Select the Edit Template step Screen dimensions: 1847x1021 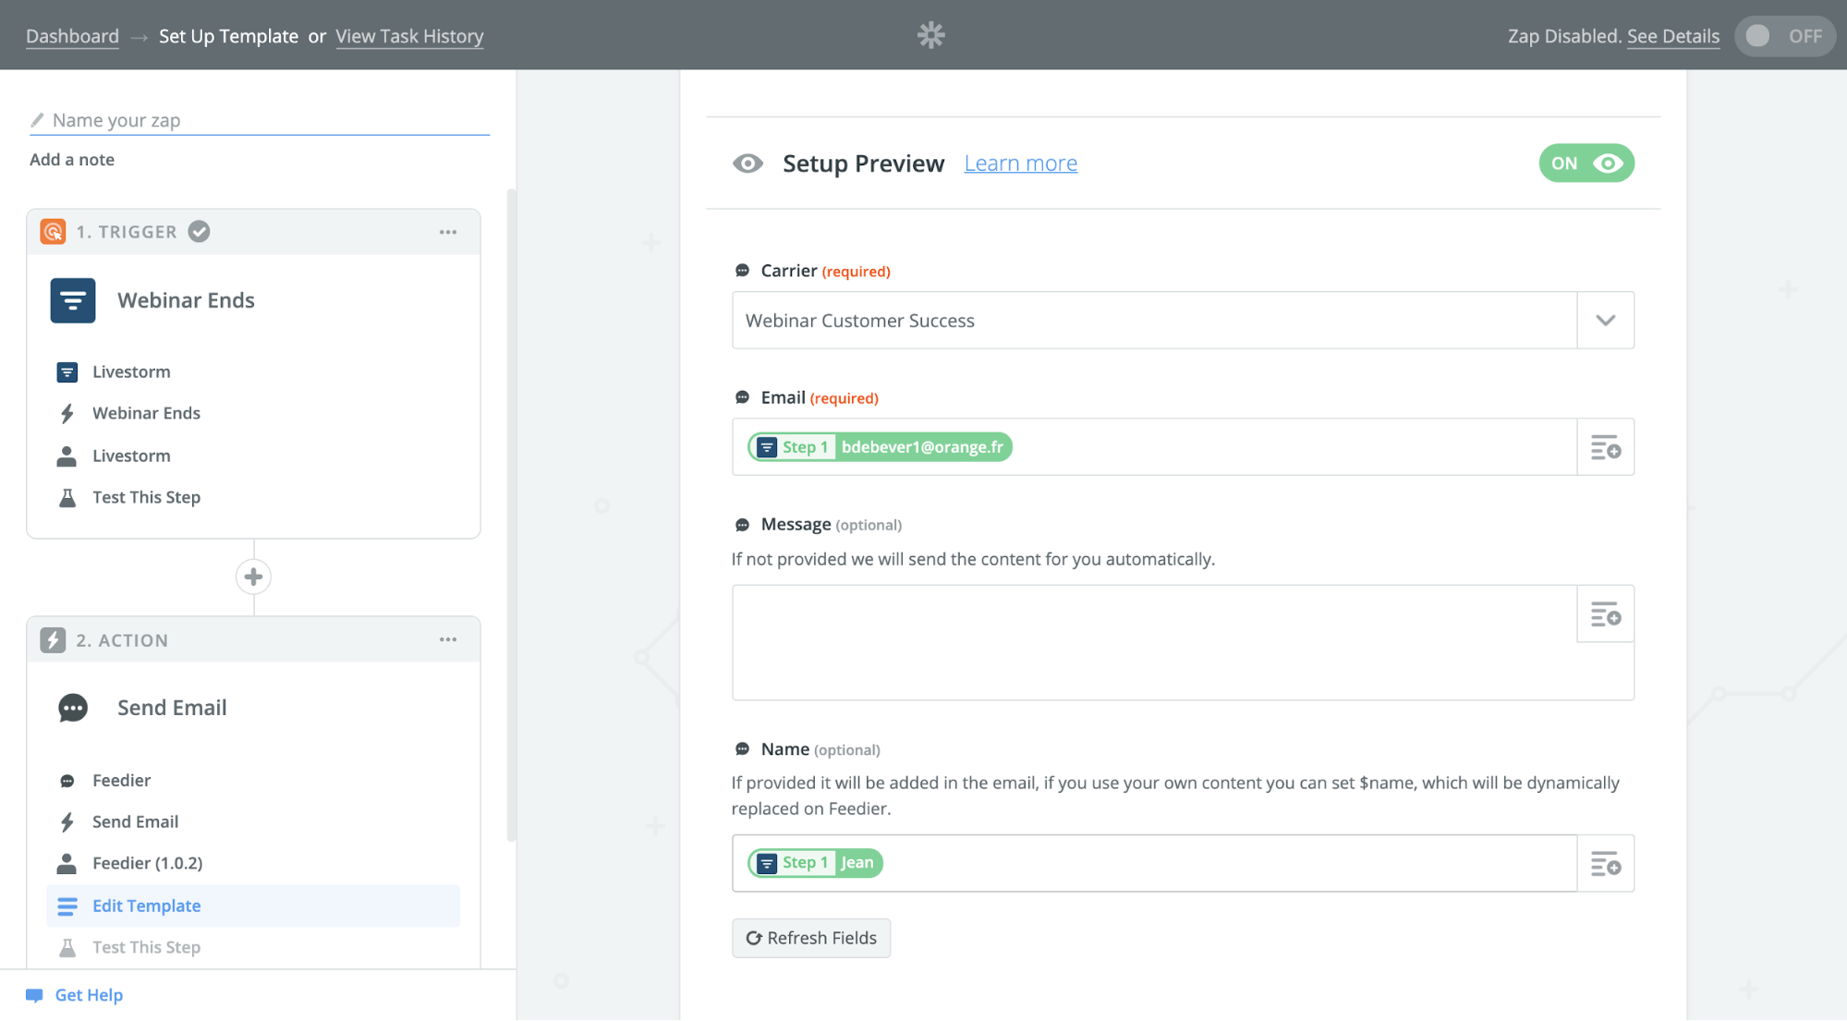tap(253, 906)
